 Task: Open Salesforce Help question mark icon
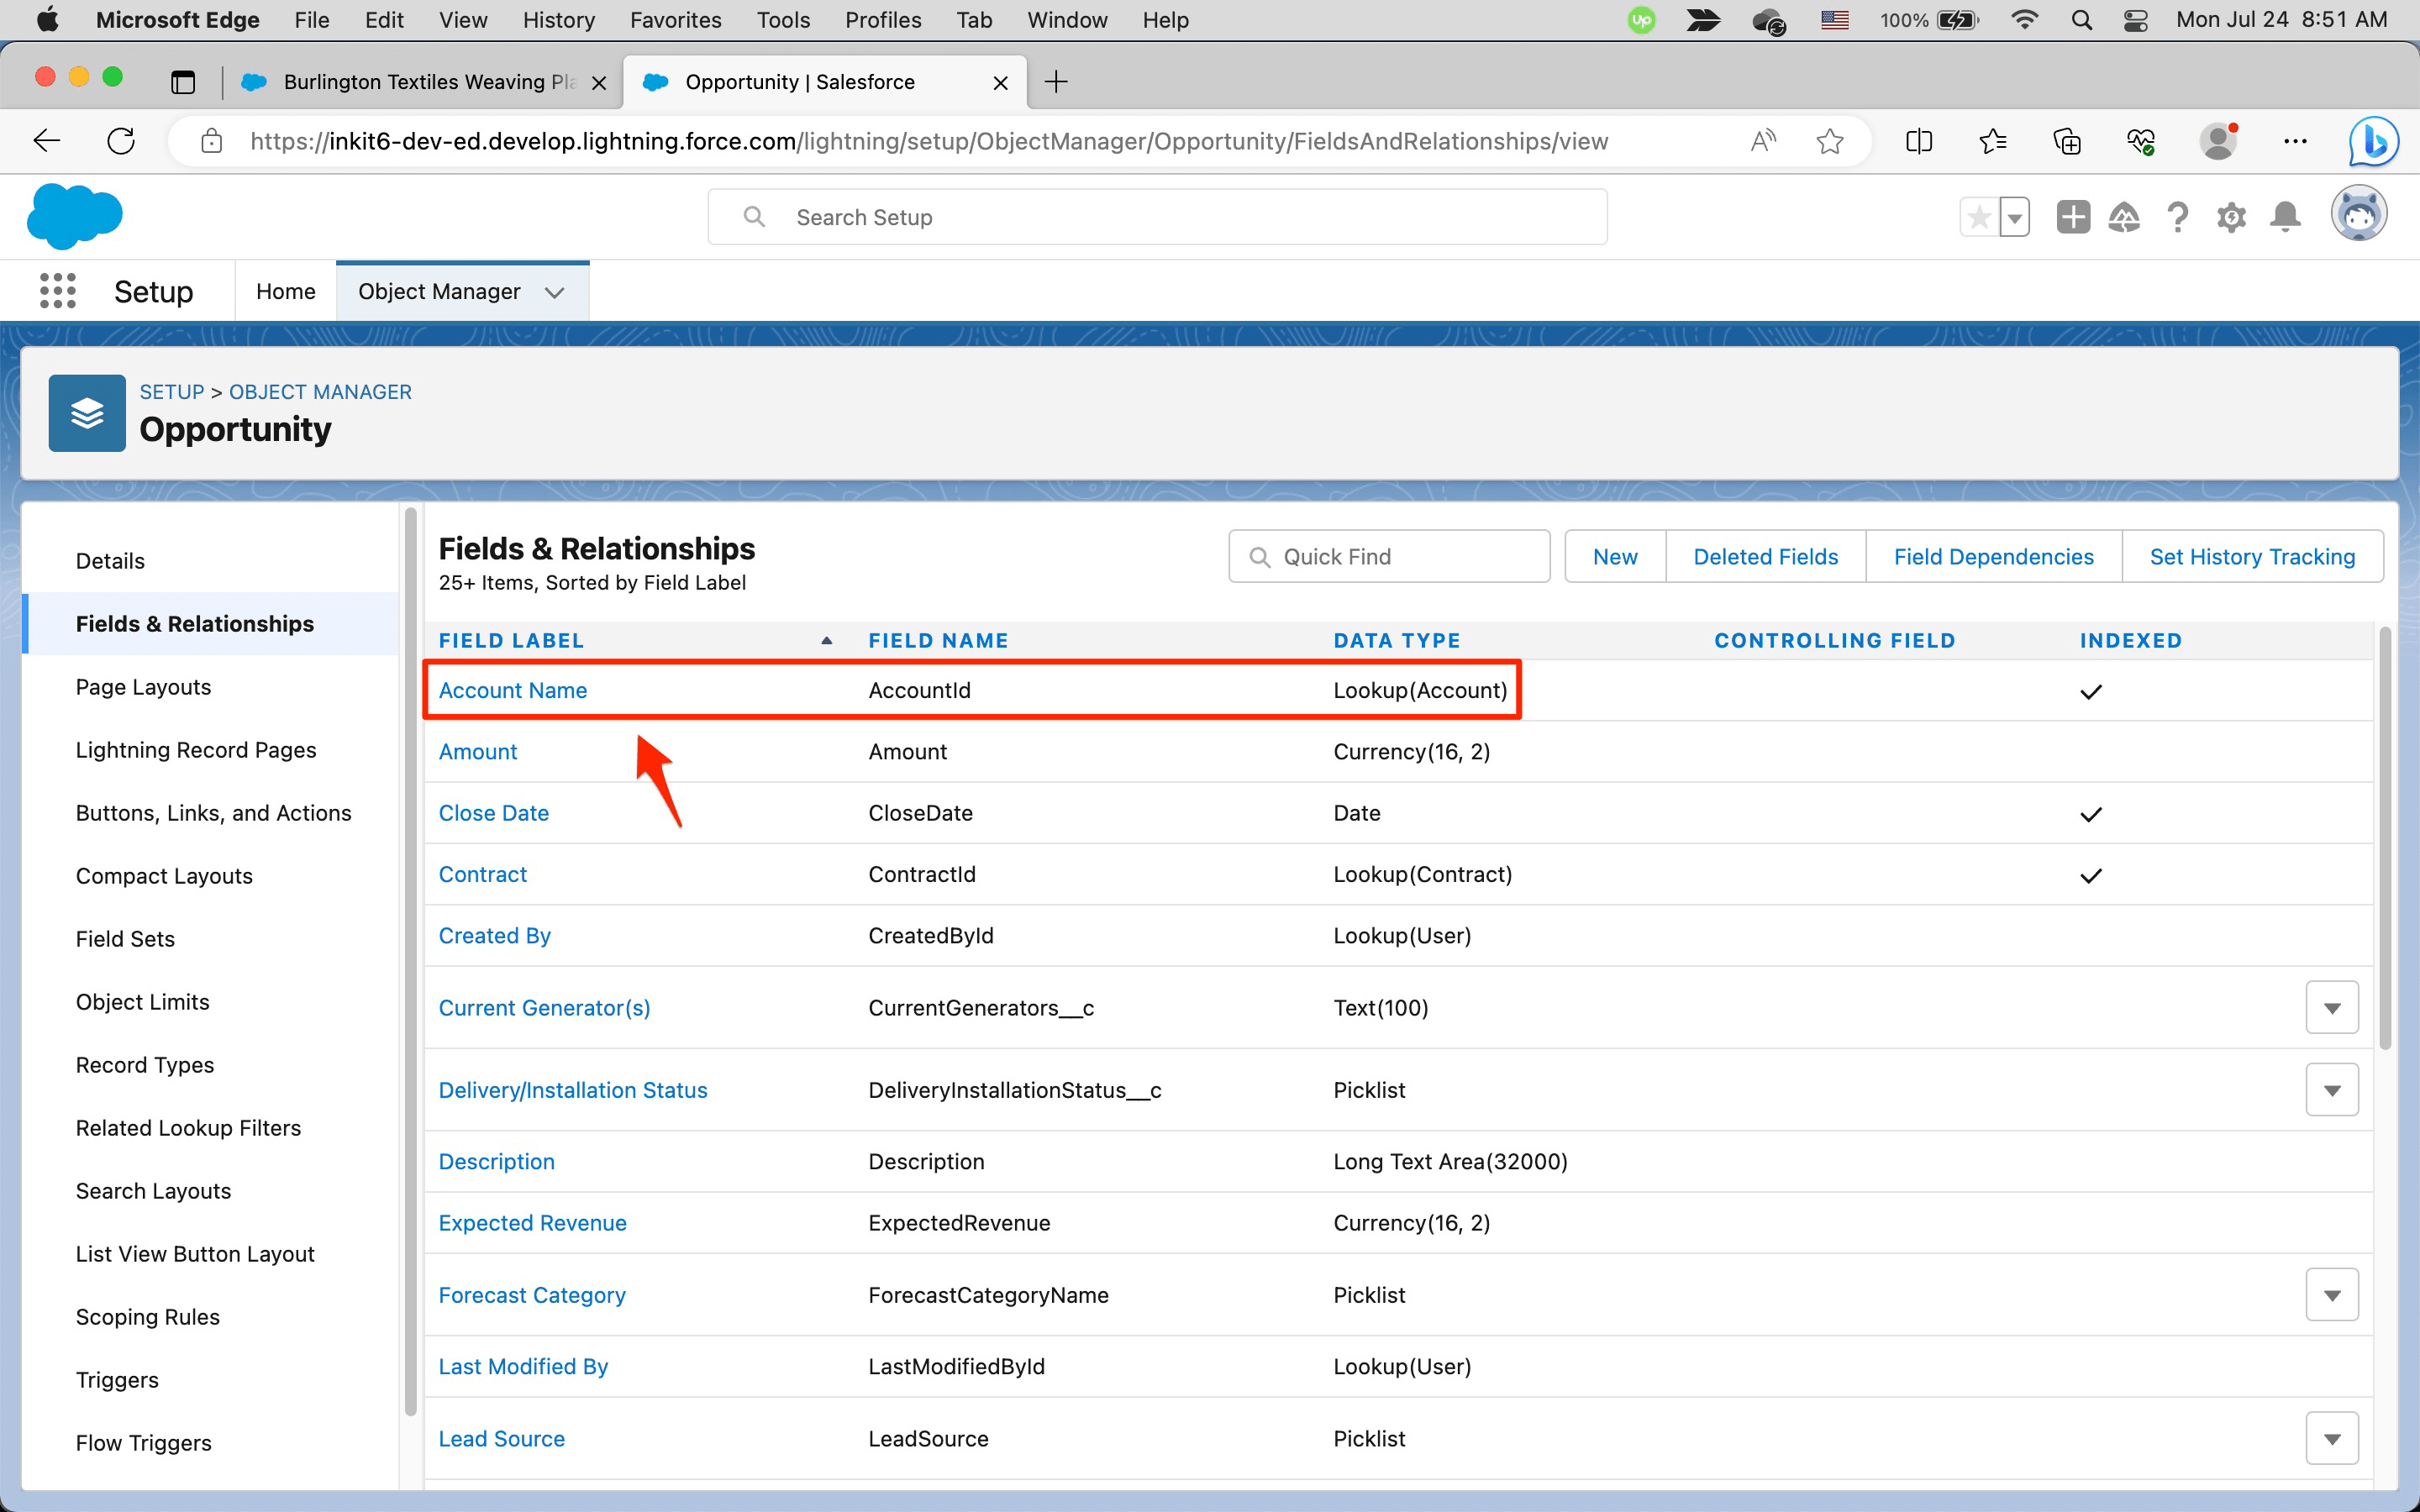(2179, 216)
